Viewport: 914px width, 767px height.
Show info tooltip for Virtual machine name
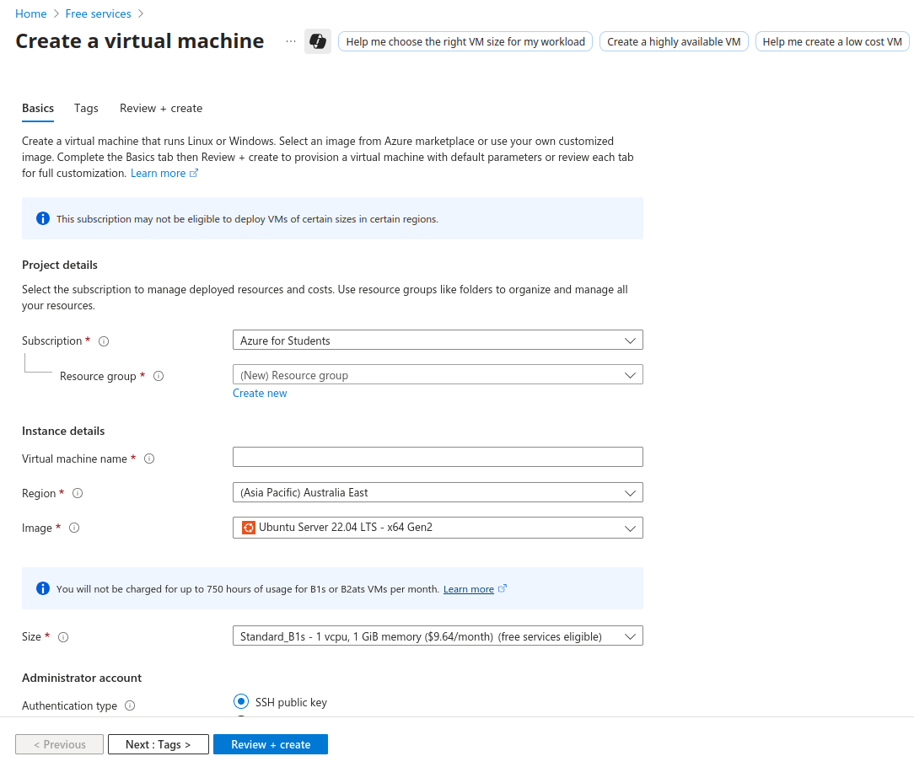[149, 459]
